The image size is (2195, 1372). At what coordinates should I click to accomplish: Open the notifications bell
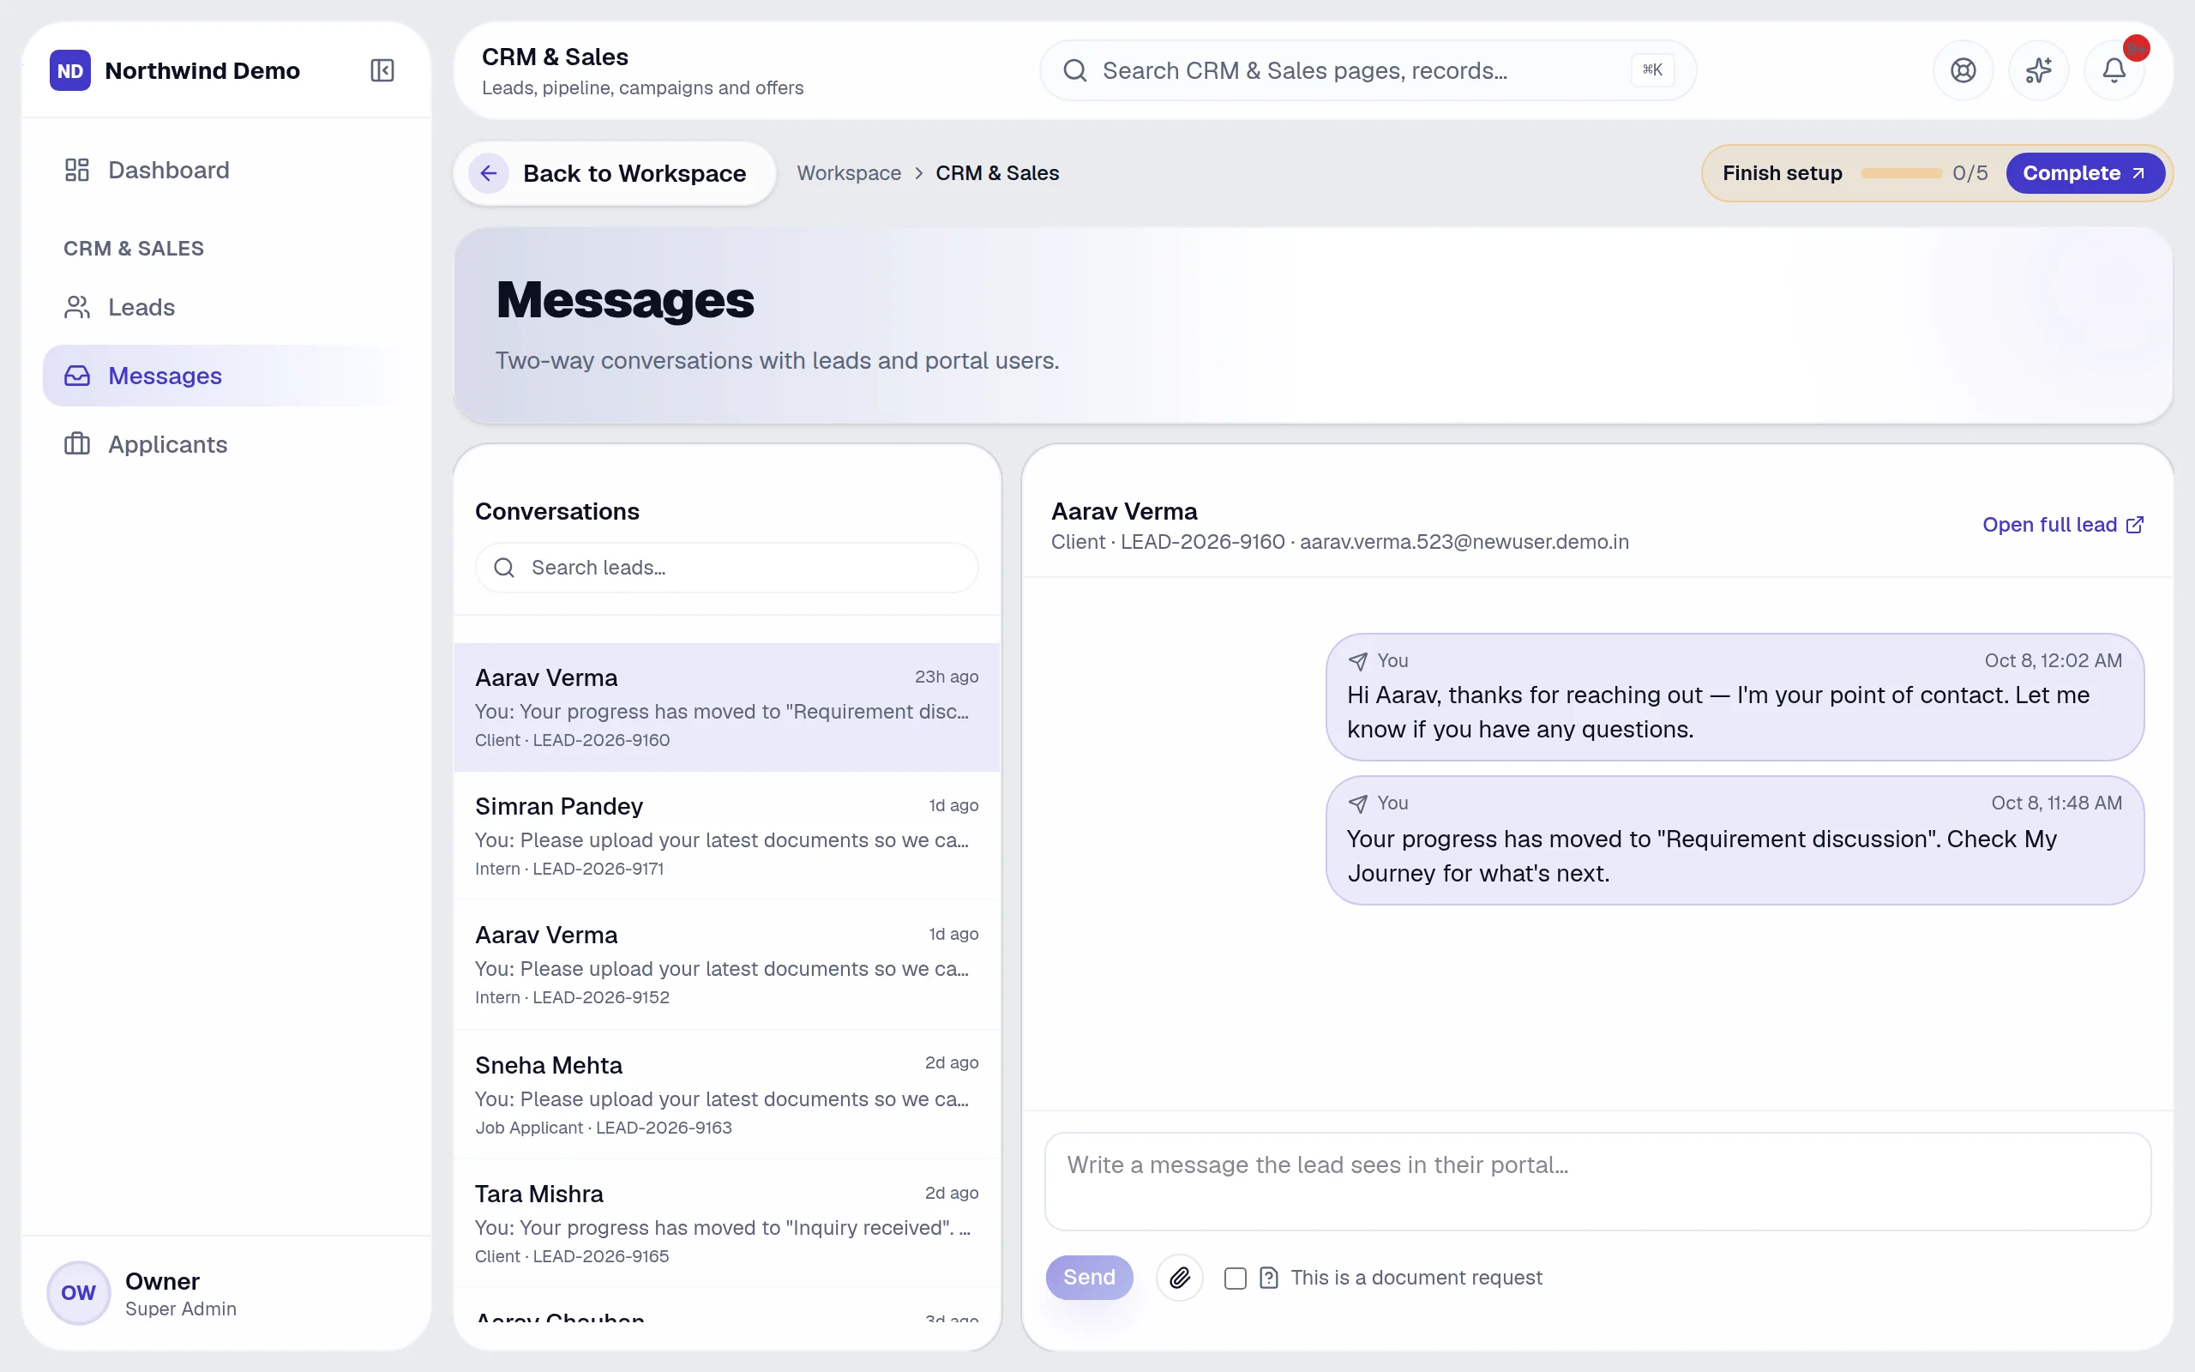click(2114, 69)
